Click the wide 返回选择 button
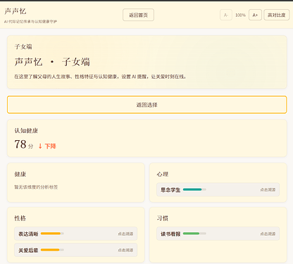 click(x=146, y=105)
